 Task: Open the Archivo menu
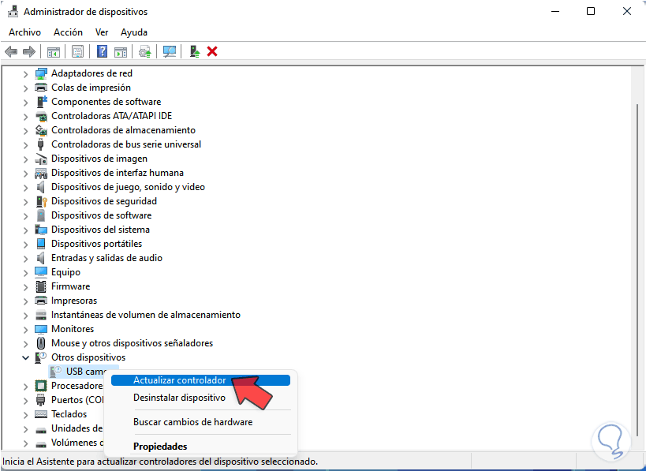point(24,32)
